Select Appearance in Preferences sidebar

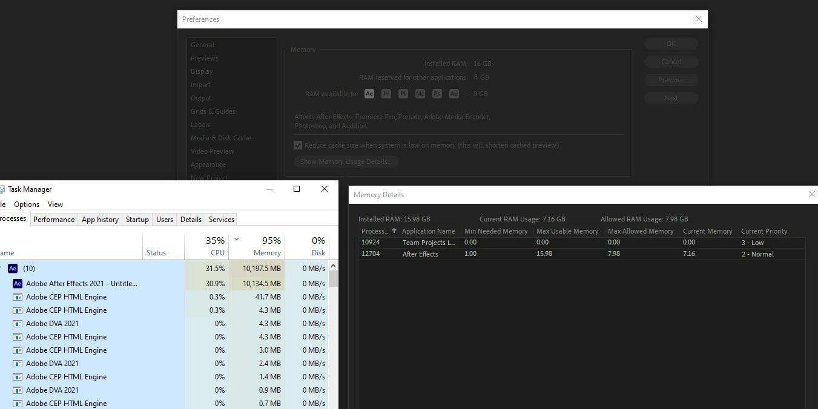[208, 165]
